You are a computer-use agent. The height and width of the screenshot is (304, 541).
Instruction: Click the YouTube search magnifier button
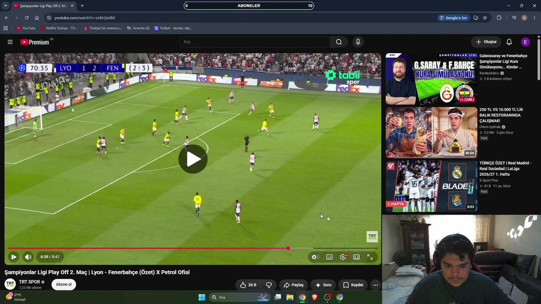tap(339, 42)
